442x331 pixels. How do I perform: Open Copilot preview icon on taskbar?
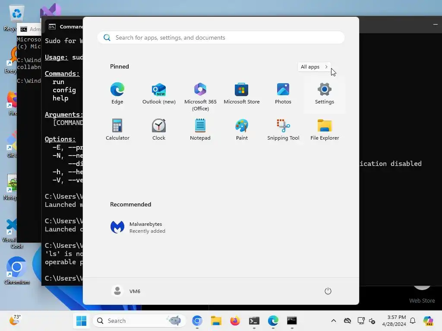(428, 321)
